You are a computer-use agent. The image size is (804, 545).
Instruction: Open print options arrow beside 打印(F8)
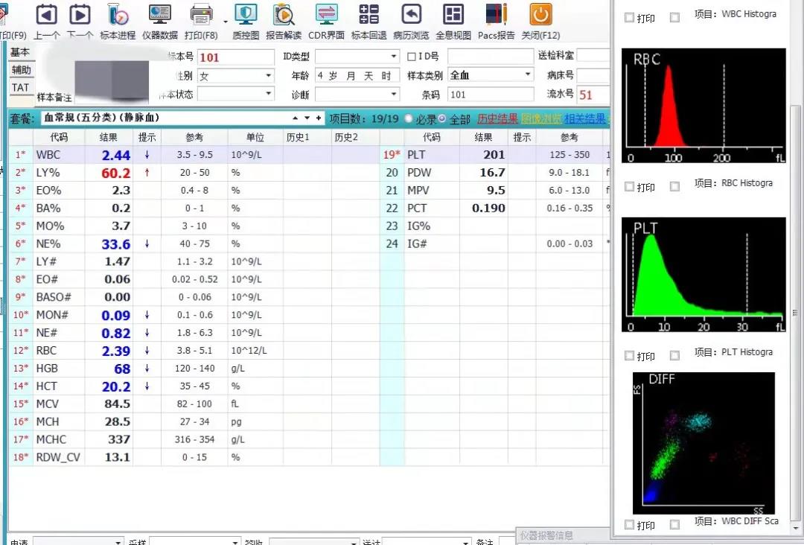(226, 22)
